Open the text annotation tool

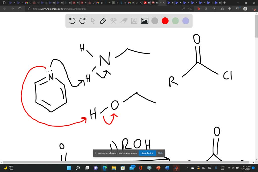134,21
